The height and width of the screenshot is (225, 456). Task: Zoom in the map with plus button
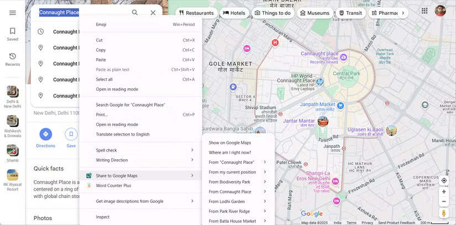tap(444, 192)
